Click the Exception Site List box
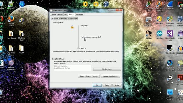183x103 pixels. click(72, 68)
